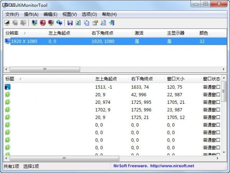Open the 编辑(E) menu

pos(51,15)
